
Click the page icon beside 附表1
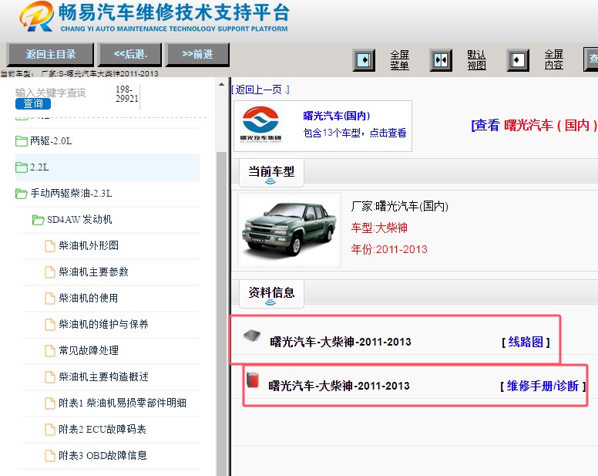pos(50,403)
